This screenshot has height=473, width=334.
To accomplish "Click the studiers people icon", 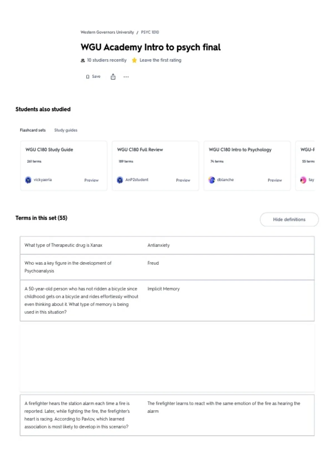I will (x=83, y=60).
